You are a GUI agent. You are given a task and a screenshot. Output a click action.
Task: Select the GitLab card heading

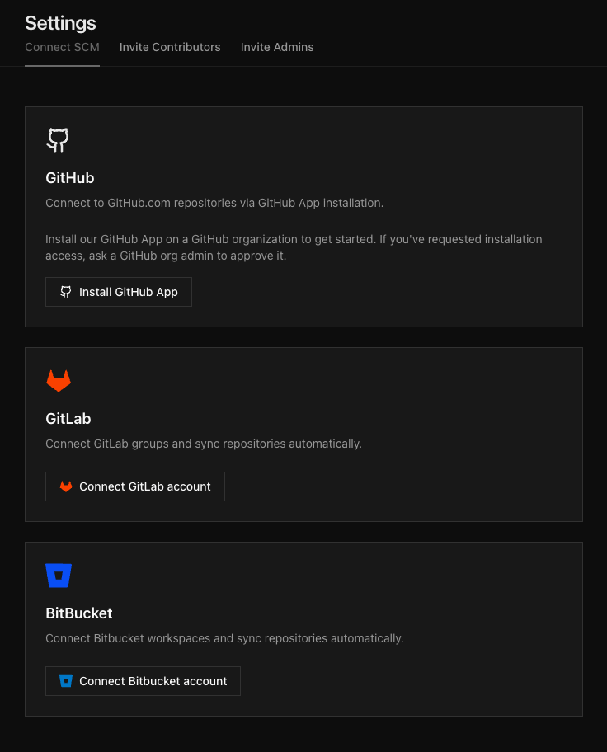[68, 419]
